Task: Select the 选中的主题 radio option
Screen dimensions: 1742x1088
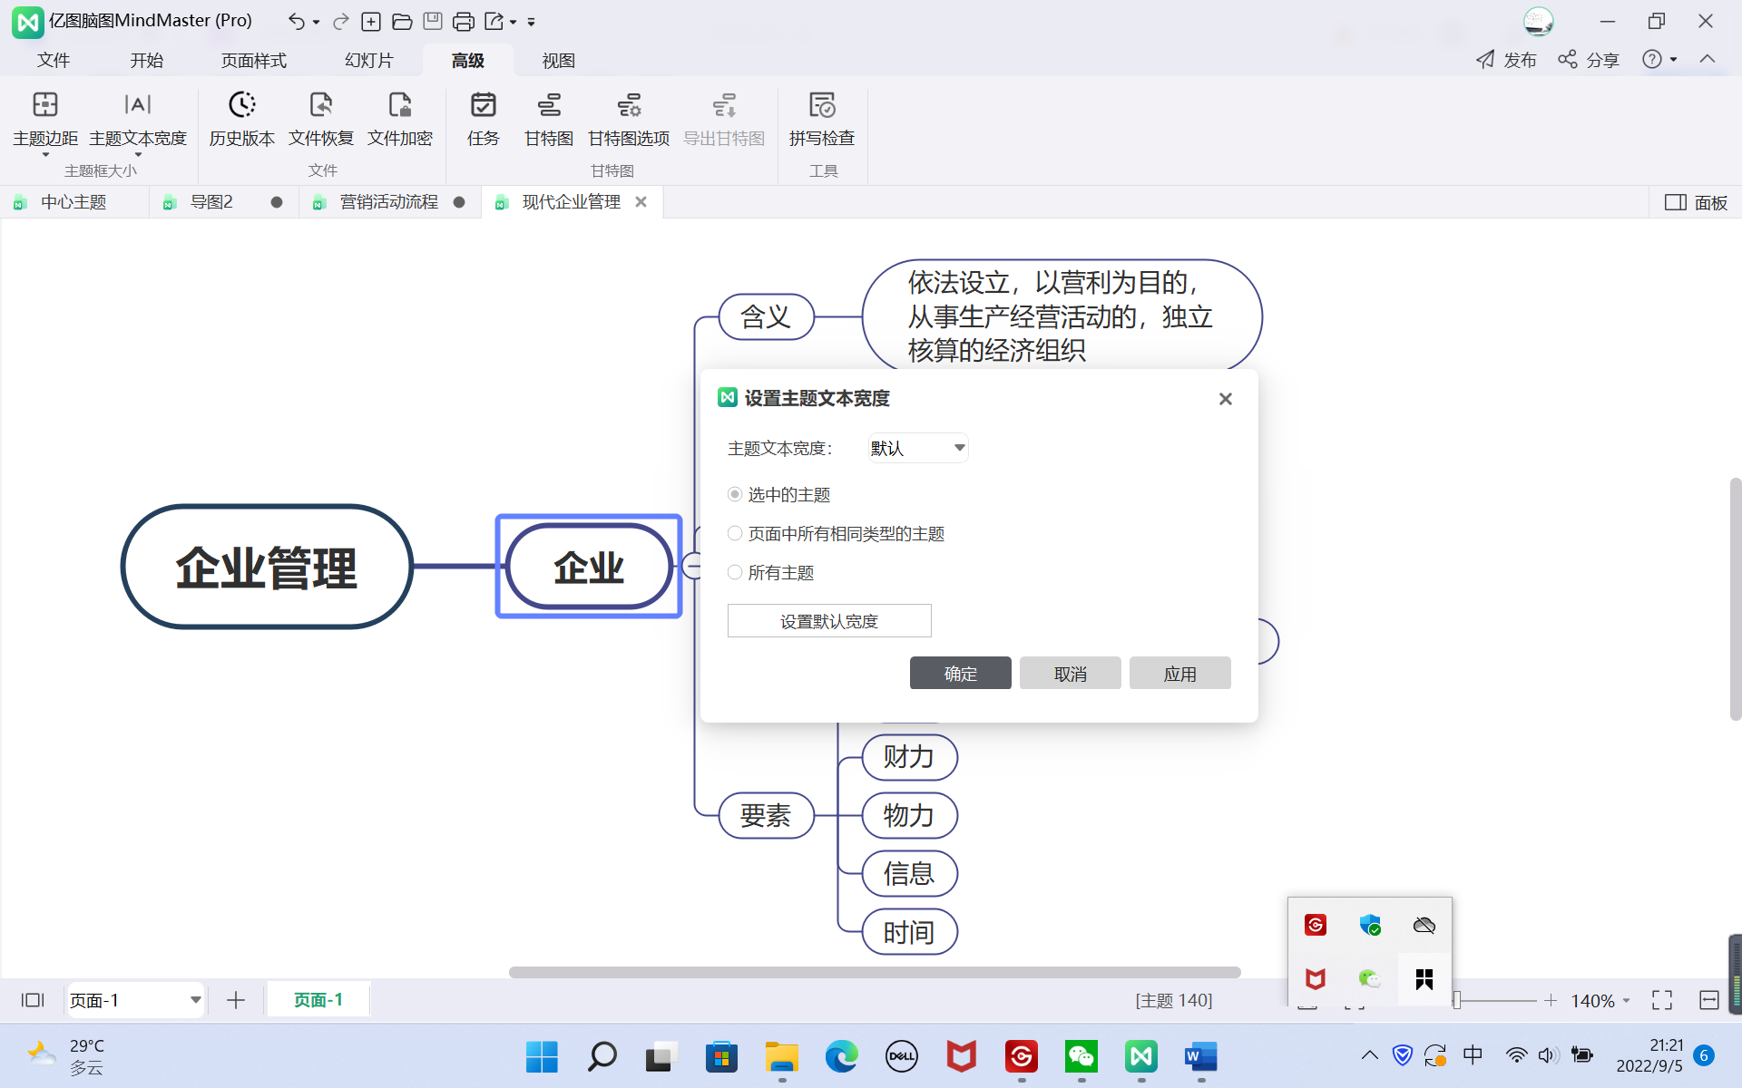Action: [x=735, y=494]
